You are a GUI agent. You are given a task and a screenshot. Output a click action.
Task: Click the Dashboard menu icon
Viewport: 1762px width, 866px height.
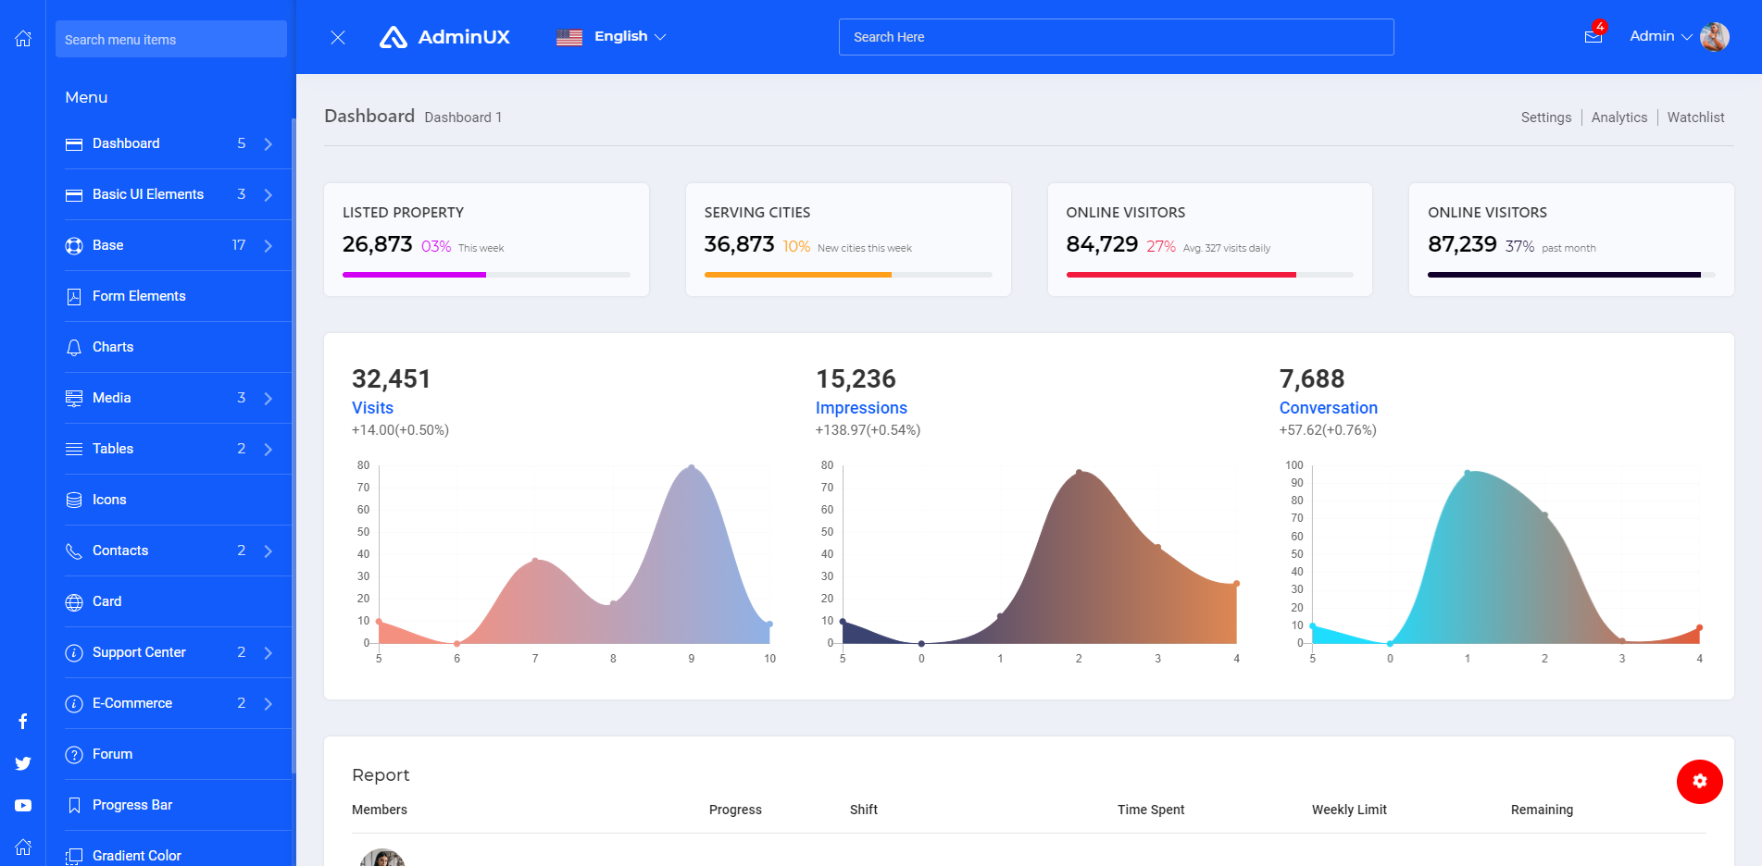pyautogui.click(x=74, y=144)
